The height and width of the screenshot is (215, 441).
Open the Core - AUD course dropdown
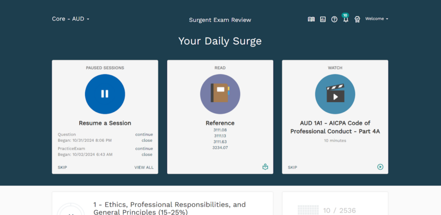(71, 19)
